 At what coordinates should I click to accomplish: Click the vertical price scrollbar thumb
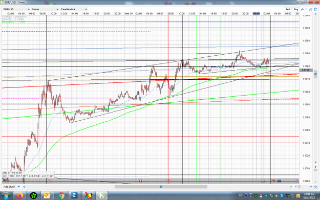tap(315, 74)
